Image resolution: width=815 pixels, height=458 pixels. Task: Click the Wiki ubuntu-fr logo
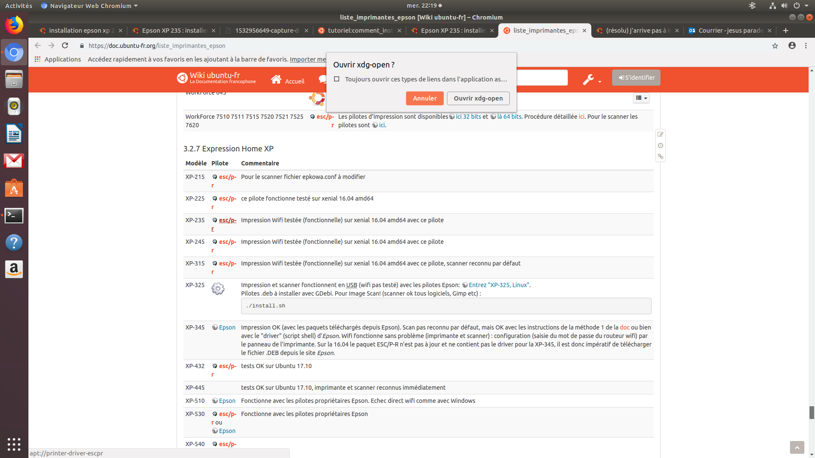click(x=216, y=78)
